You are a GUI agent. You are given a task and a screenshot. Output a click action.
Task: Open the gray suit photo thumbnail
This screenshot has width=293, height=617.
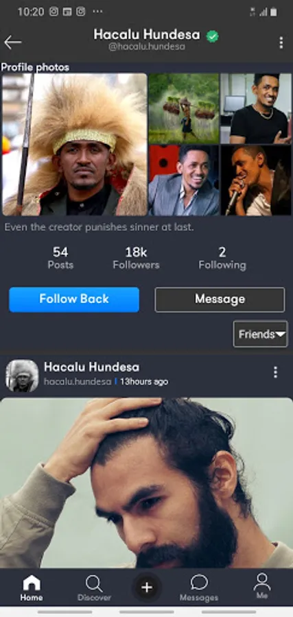tap(183, 180)
